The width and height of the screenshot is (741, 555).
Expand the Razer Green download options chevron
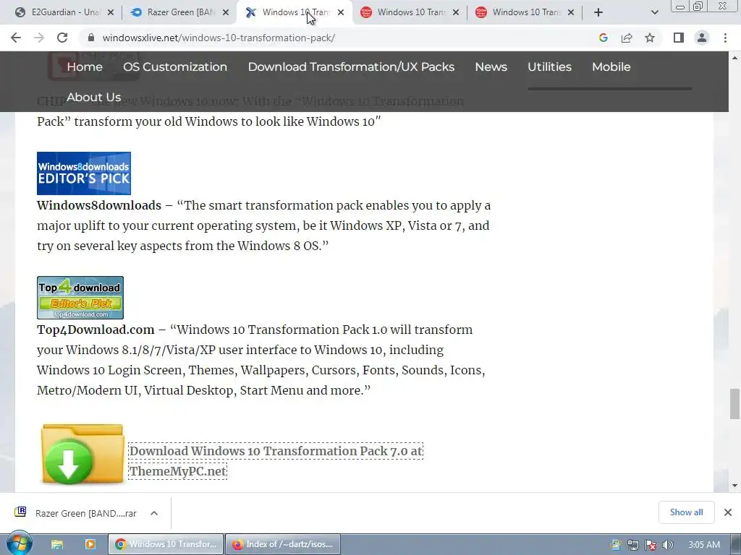click(x=154, y=513)
